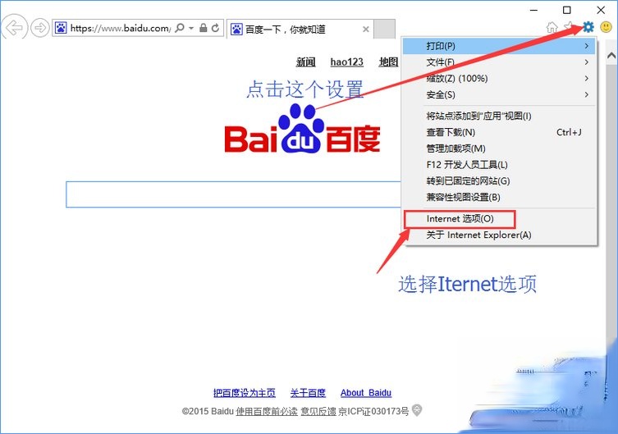Click the scrollbar up arrow
Viewport: 618px width, 434px height.
tap(611, 56)
